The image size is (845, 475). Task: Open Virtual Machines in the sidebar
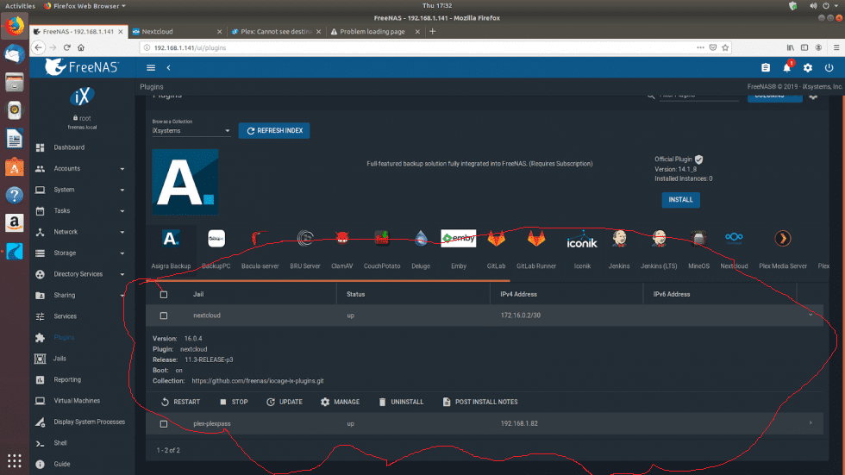81,401
